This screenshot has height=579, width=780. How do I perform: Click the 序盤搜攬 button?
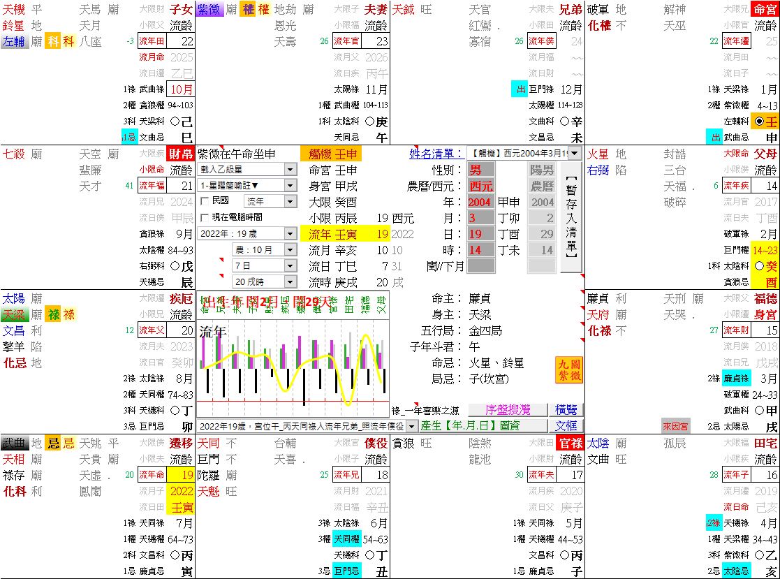pyautogui.click(x=508, y=410)
